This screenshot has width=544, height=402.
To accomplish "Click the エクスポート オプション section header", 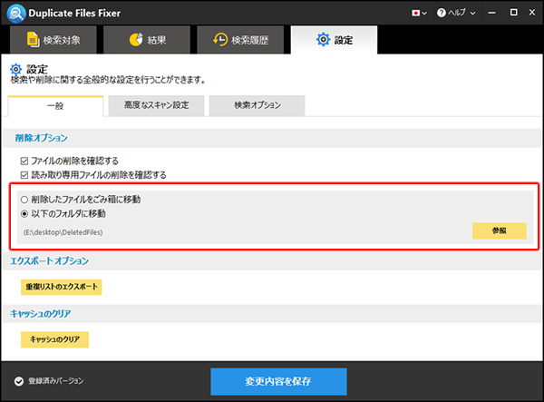I will point(49,261).
